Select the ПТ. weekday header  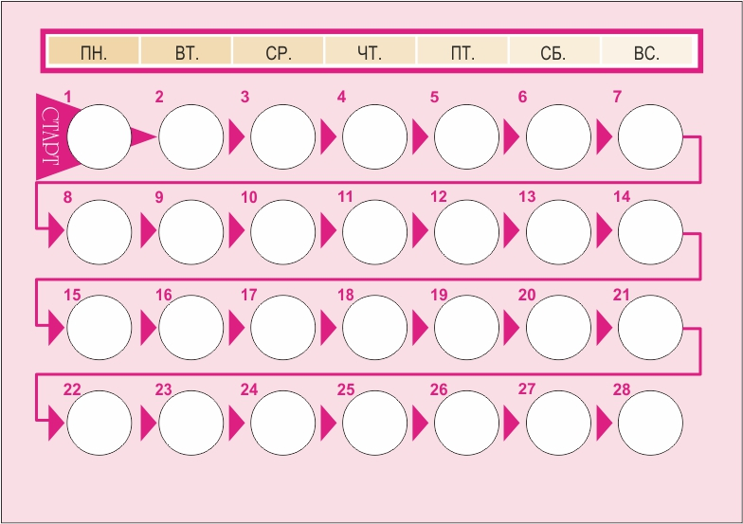462,51
